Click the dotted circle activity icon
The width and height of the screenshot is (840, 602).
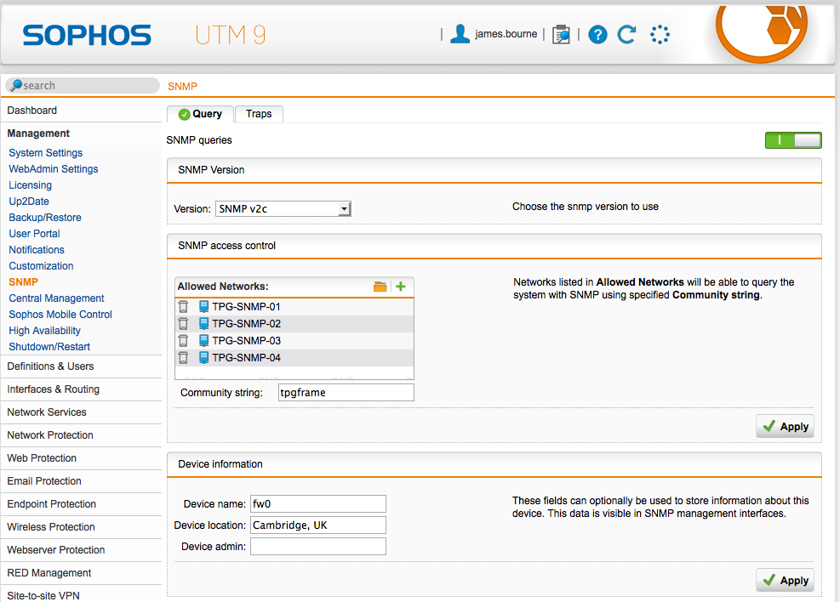(660, 35)
